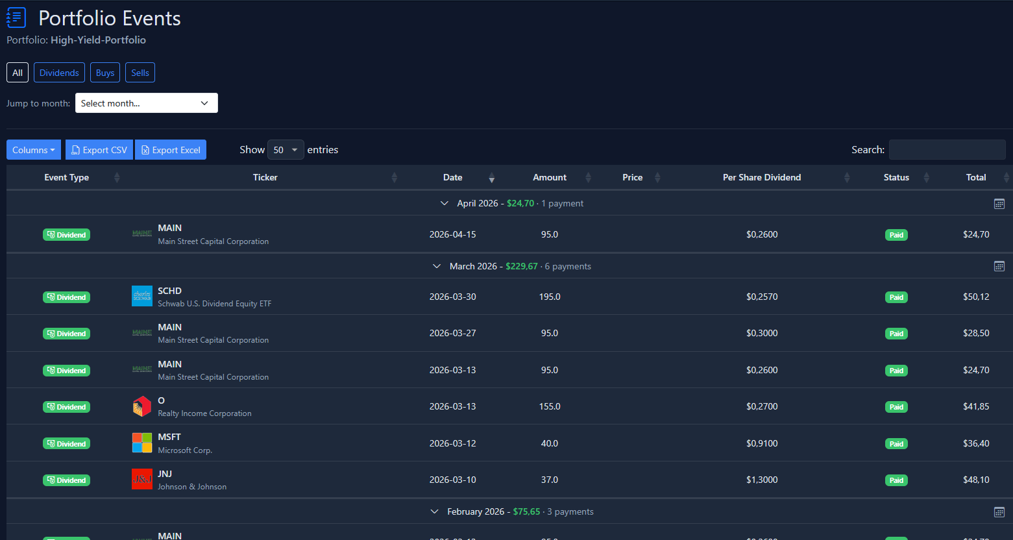Click MAIN logo in 2026-03-27 row

point(142,333)
